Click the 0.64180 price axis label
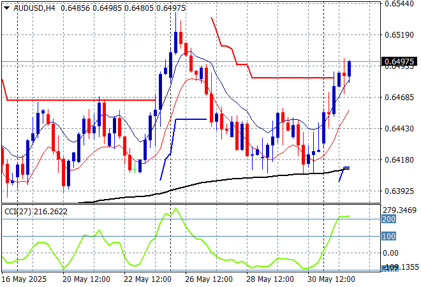 tap(399, 160)
